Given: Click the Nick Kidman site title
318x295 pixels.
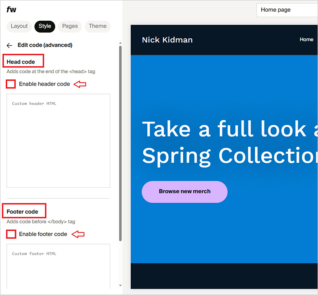Looking at the screenshot, I should (167, 40).
